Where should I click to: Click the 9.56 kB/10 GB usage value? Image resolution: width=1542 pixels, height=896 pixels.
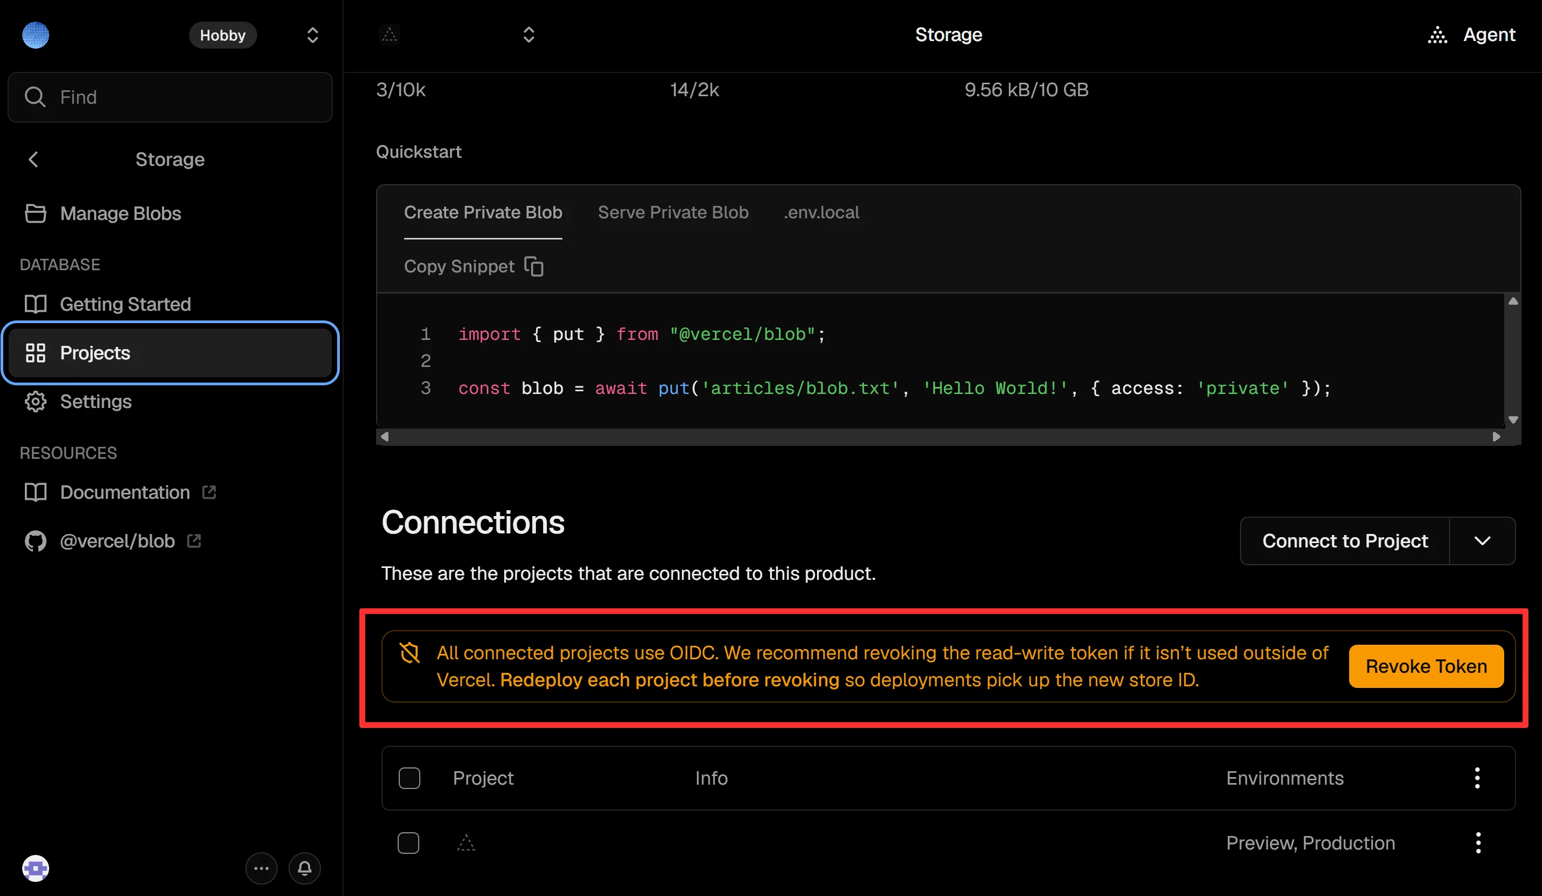1026,90
